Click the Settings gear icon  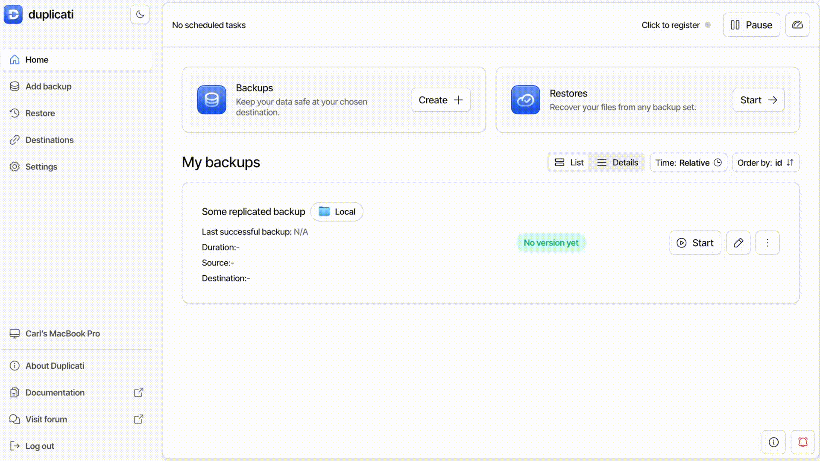pyautogui.click(x=15, y=167)
